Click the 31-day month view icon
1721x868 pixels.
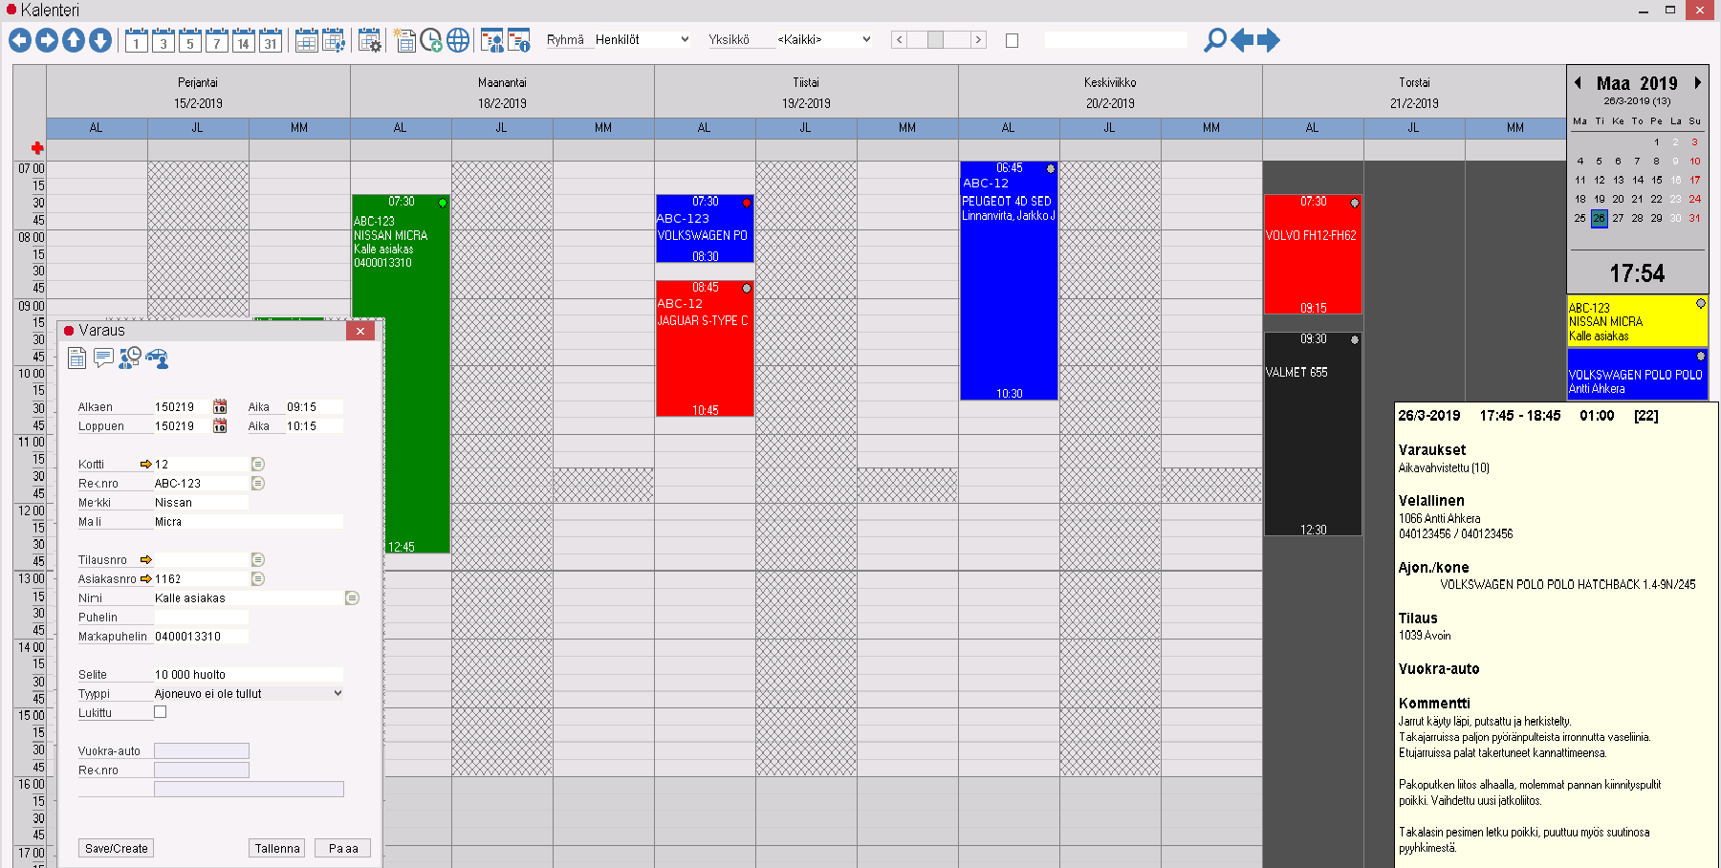[271, 41]
